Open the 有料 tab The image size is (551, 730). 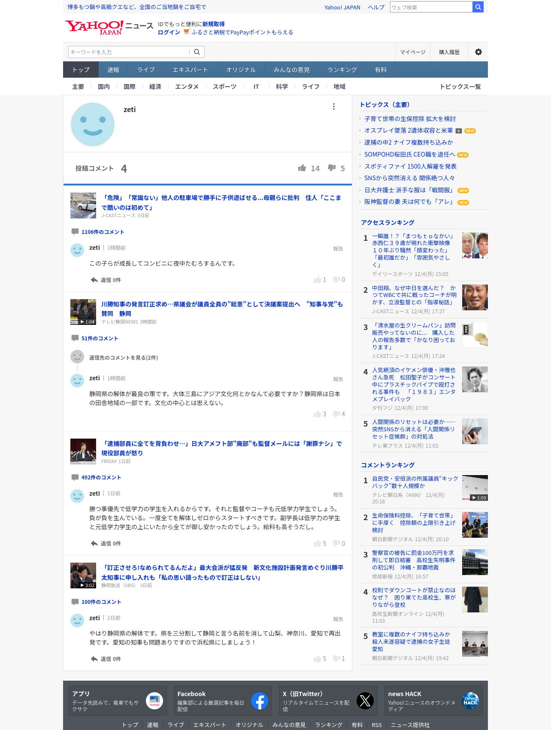381,70
